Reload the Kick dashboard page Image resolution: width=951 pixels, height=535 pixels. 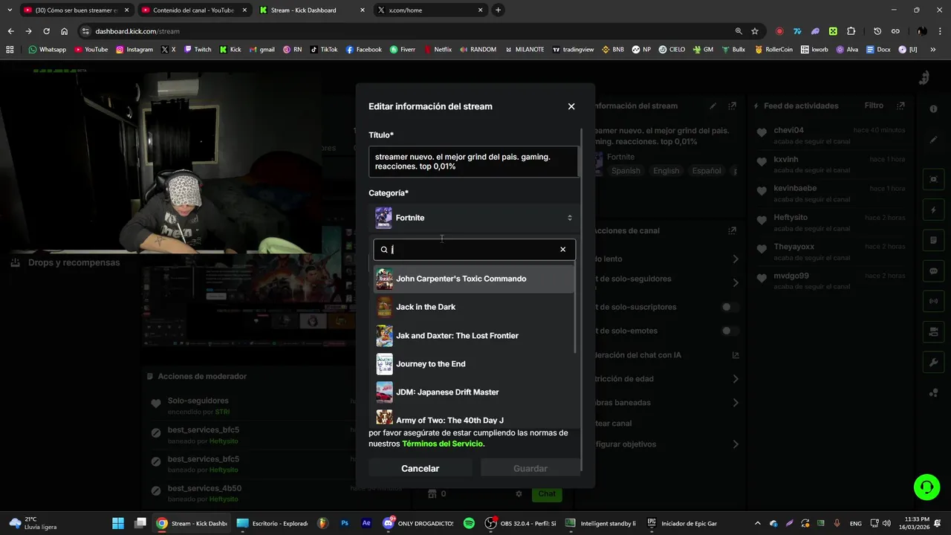point(46,31)
